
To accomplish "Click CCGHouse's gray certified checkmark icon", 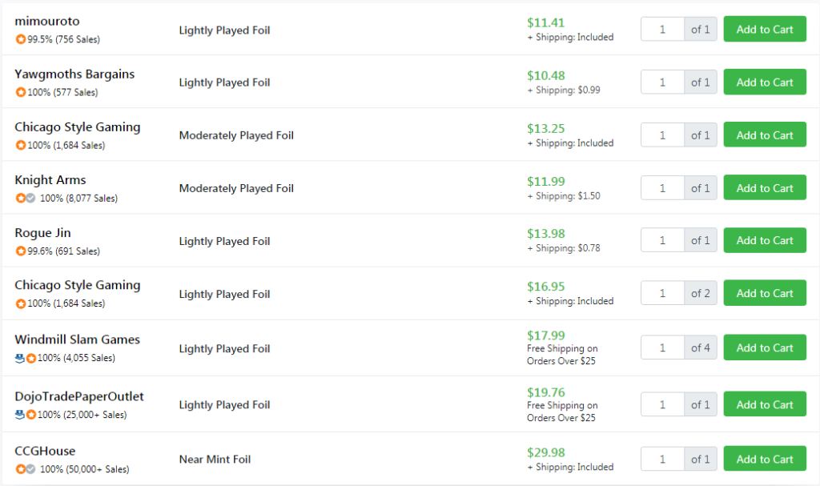I will tap(31, 469).
